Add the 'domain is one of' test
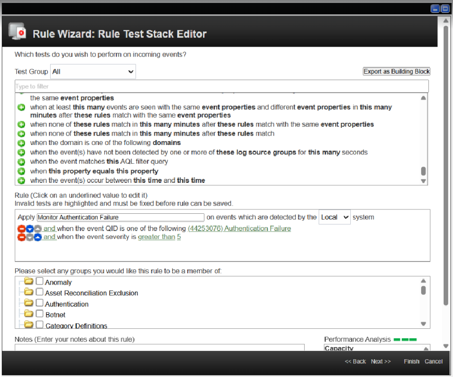Image resolution: width=453 pixels, height=377 pixels. click(x=21, y=143)
